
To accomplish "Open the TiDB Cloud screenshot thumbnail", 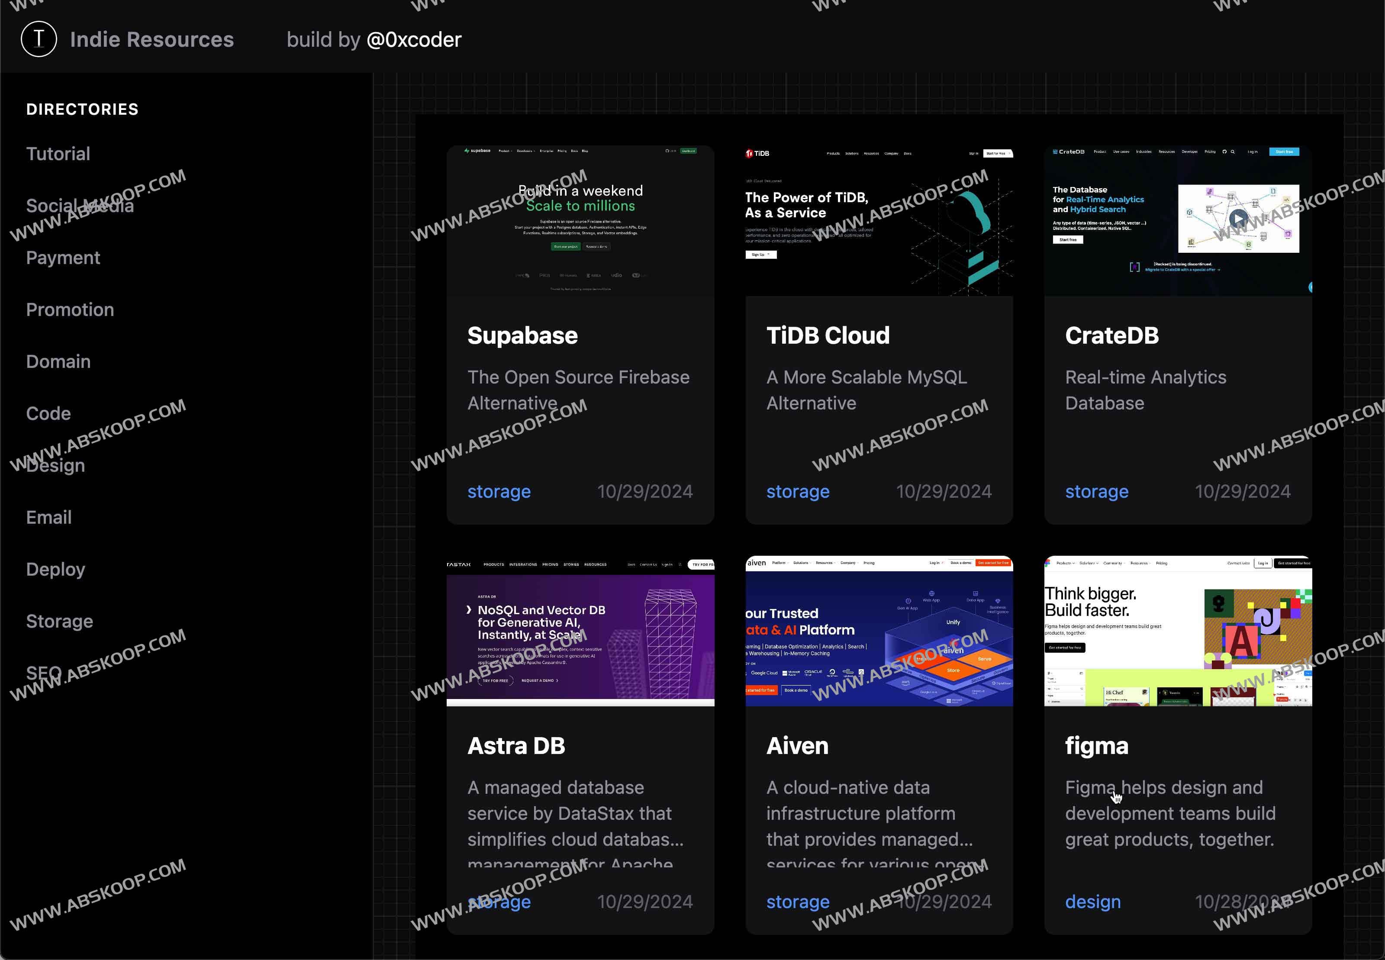I will point(879,221).
